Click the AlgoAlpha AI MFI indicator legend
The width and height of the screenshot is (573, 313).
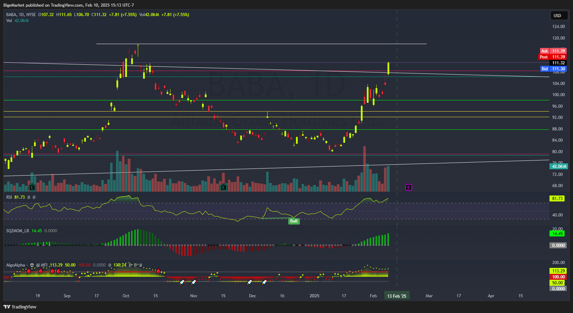tap(27, 265)
